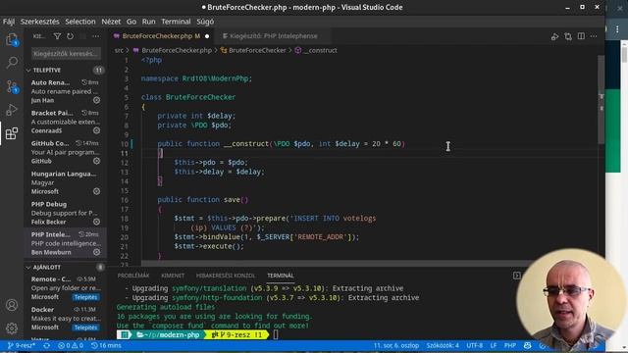Open gear menu for Hungarian Language extension
This screenshot has height=353, width=628.
pyautogui.click(x=96, y=191)
